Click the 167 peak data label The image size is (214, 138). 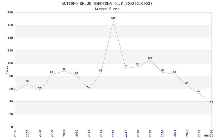[x=113, y=18]
